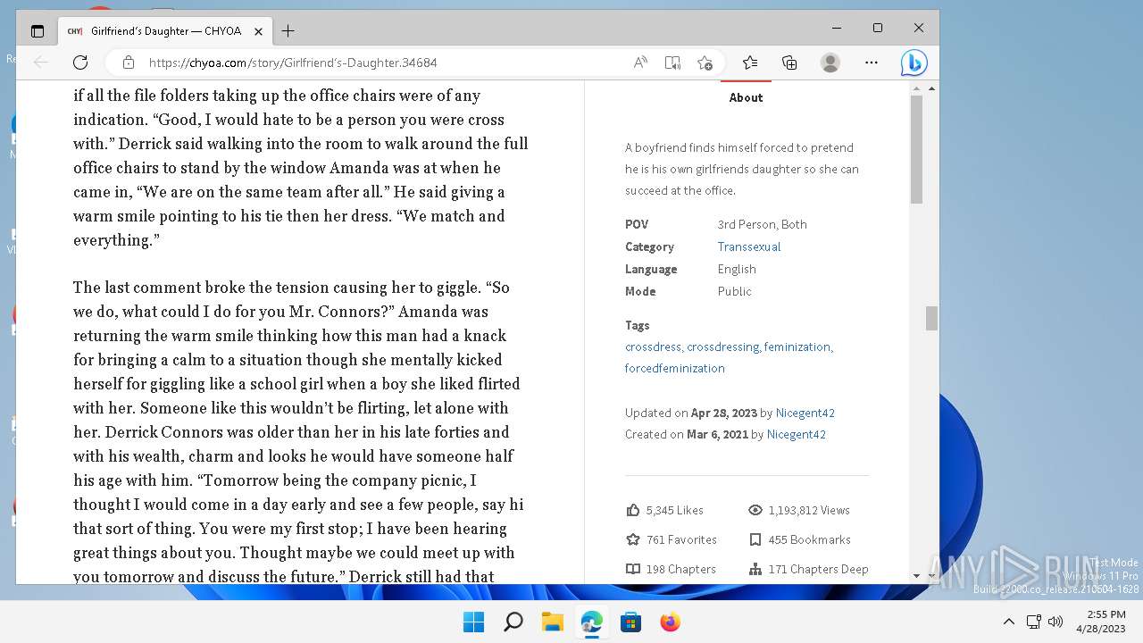Open the crossdressing tag link
The height and width of the screenshot is (643, 1143).
(x=722, y=347)
